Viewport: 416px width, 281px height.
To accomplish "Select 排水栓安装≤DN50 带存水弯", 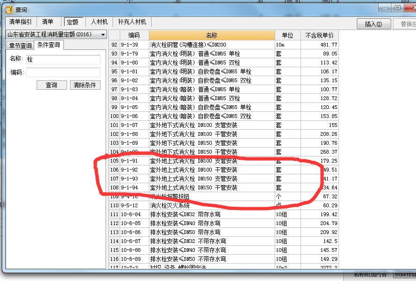I will point(224,233).
